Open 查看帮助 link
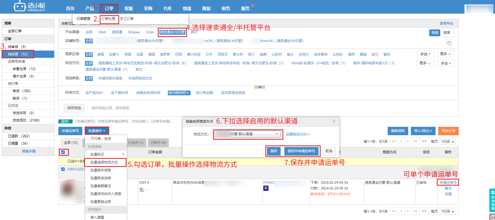495x220 pixels. pos(447,23)
